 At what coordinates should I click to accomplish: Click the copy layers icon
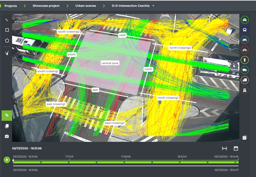click(x=7, y=126)
